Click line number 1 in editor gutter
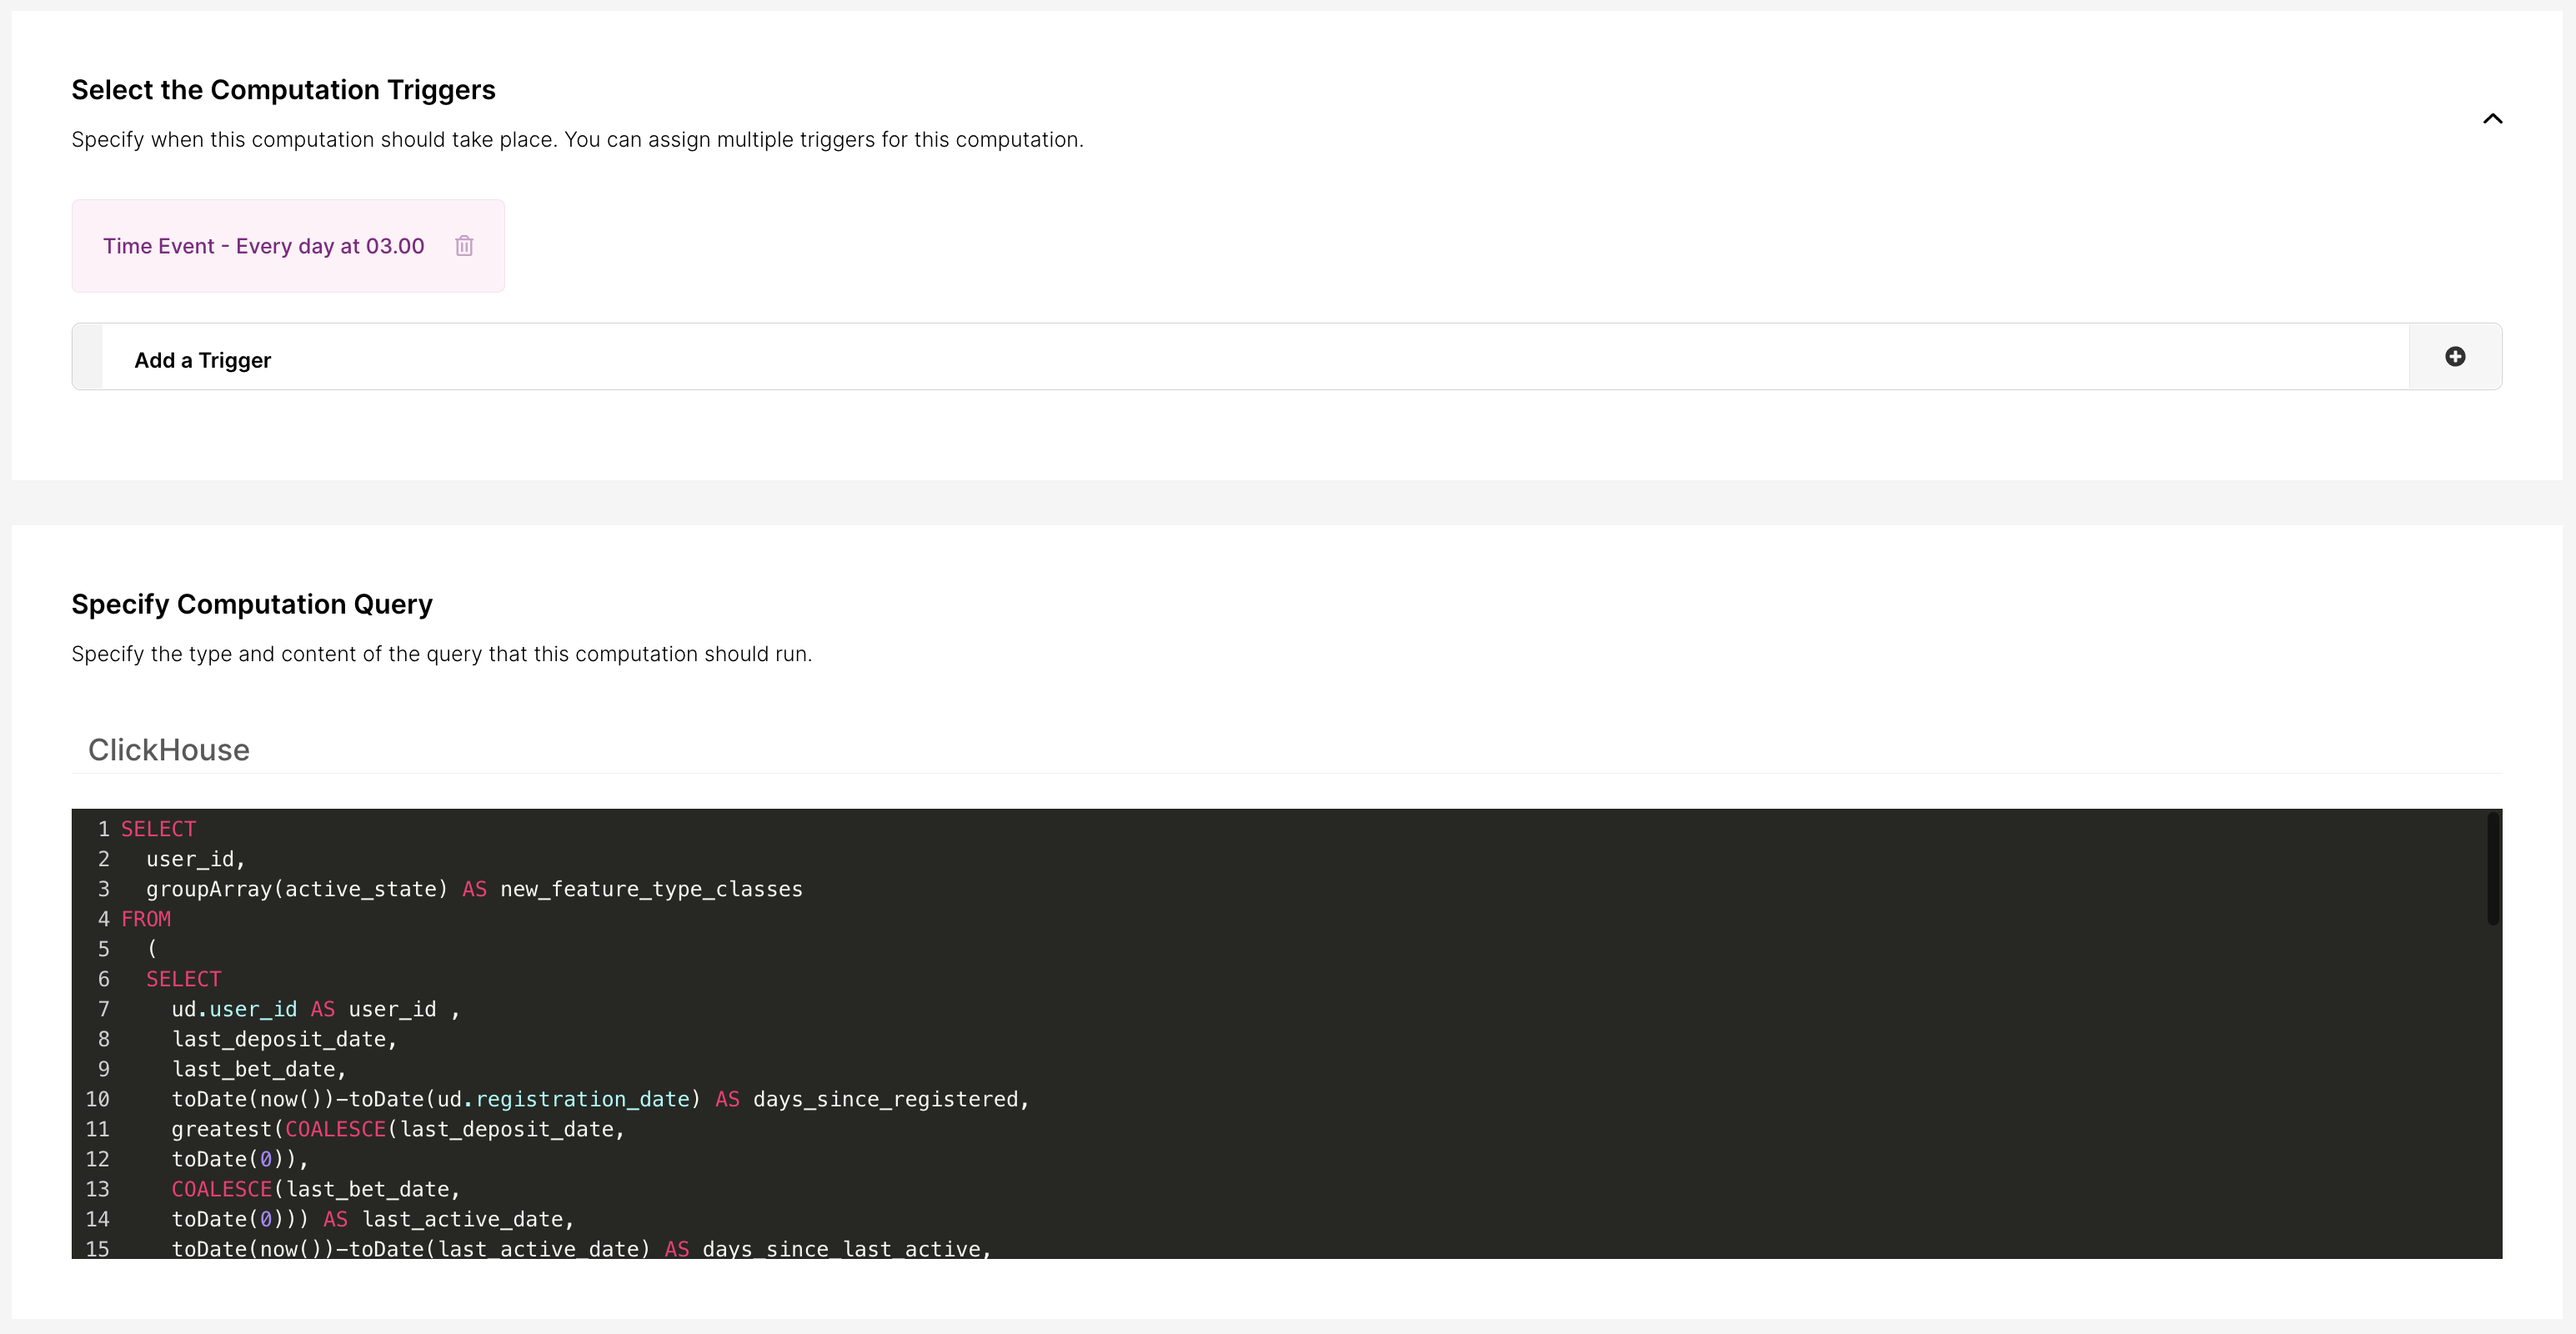This screenshot has width=2576, height=1334. (103, 829)
